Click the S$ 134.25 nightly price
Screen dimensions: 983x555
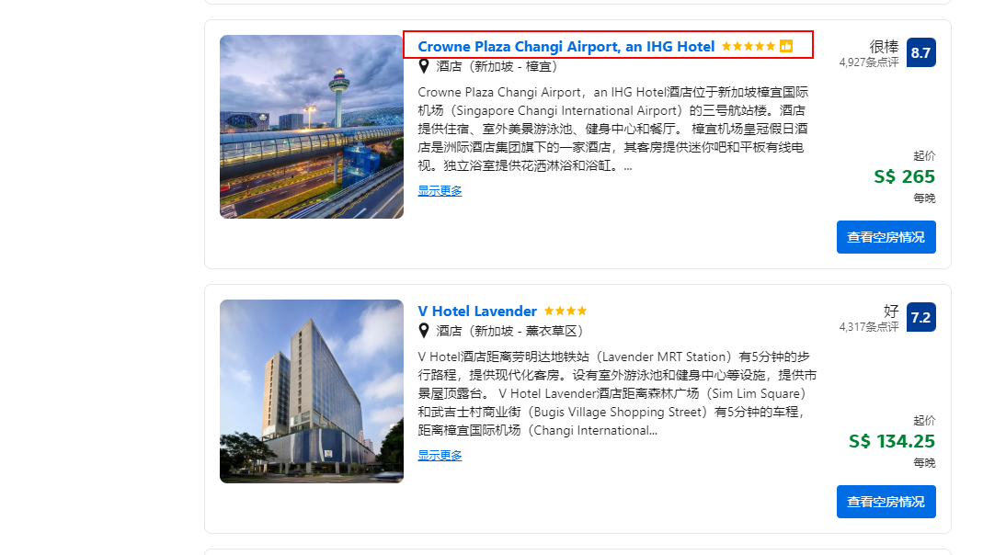(x=891, y=441)
